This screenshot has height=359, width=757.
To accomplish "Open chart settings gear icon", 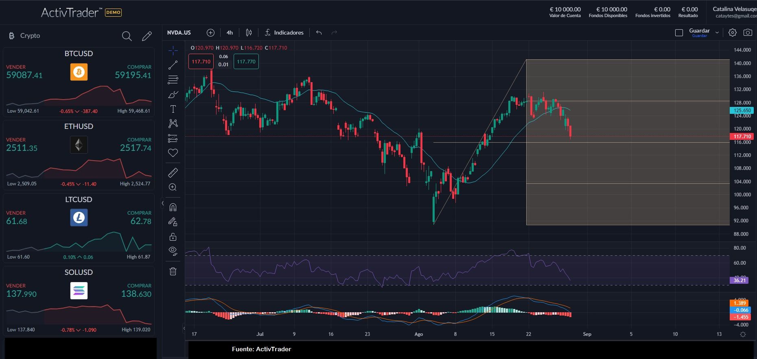I will [732, 33].
